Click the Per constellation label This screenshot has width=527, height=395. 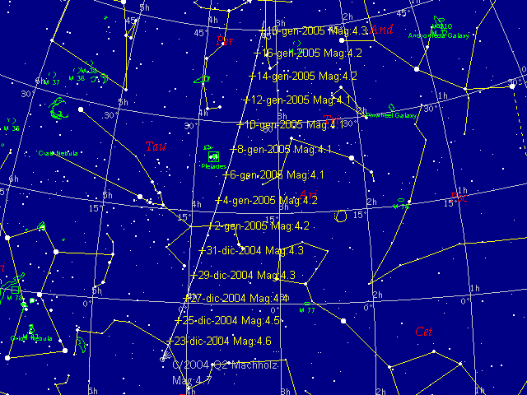coord(224,40)
